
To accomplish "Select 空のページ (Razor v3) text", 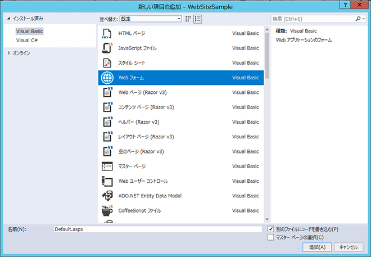I will 141,151.
